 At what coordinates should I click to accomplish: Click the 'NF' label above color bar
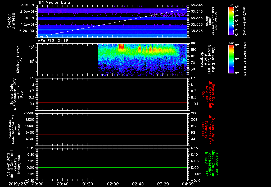[x=231, y=5]
